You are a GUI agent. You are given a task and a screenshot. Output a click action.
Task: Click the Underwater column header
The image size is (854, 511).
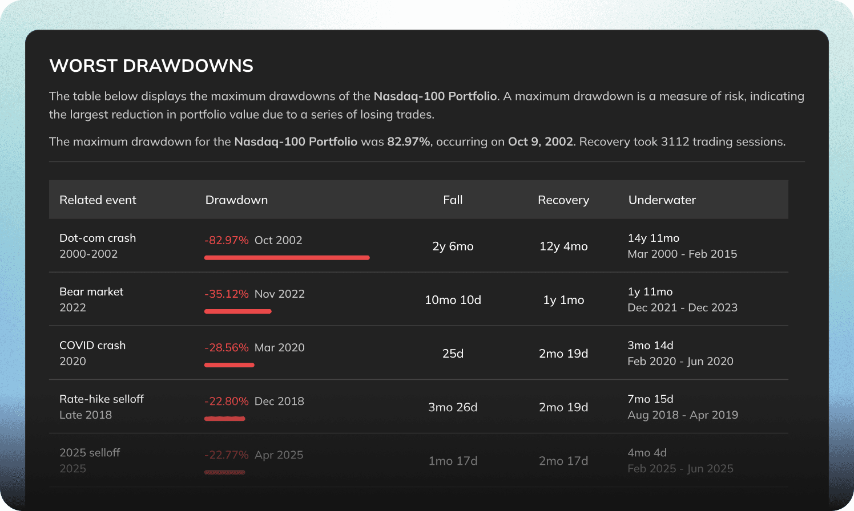[662, 200]
